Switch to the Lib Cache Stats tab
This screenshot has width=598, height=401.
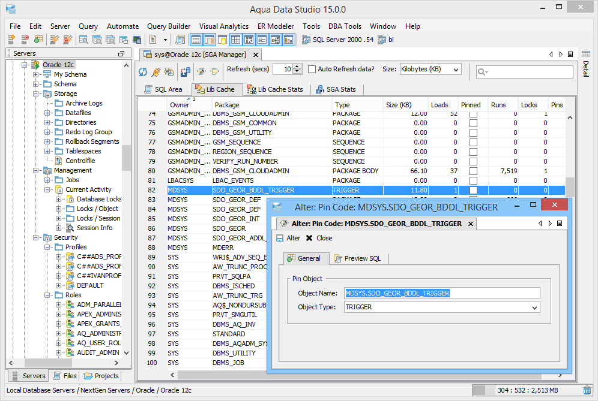point(275,89)
